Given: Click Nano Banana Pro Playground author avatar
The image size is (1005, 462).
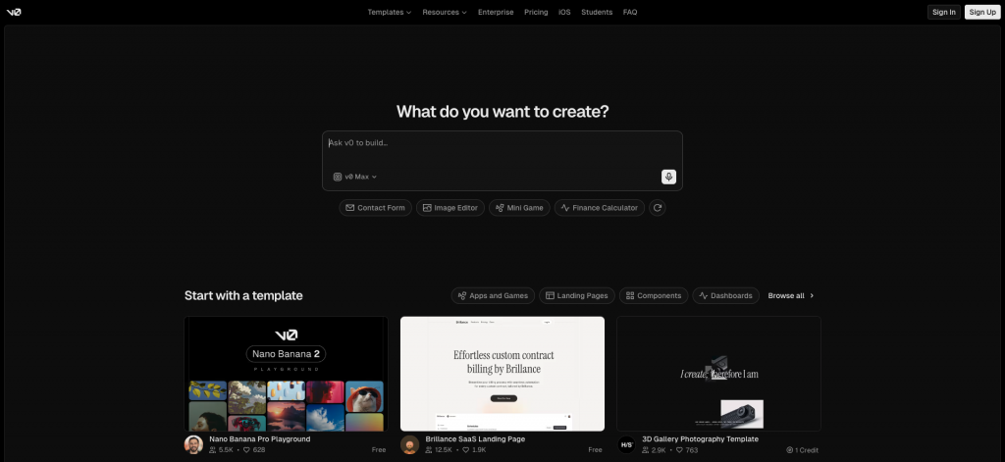Looking at the screenshot, I should pyautogui.click(x=193, y=444).
